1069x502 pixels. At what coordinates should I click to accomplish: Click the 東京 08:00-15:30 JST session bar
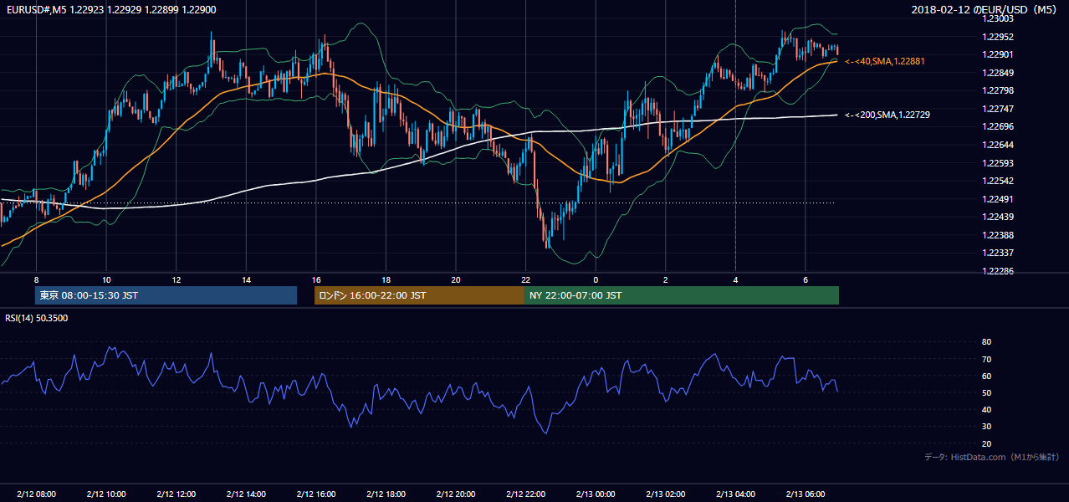[166, 295]
